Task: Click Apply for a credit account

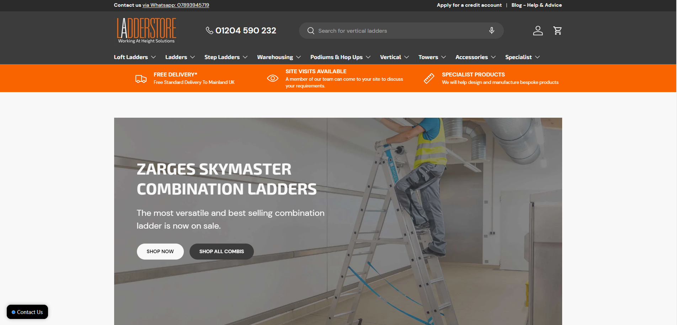Action: point(469,5)
